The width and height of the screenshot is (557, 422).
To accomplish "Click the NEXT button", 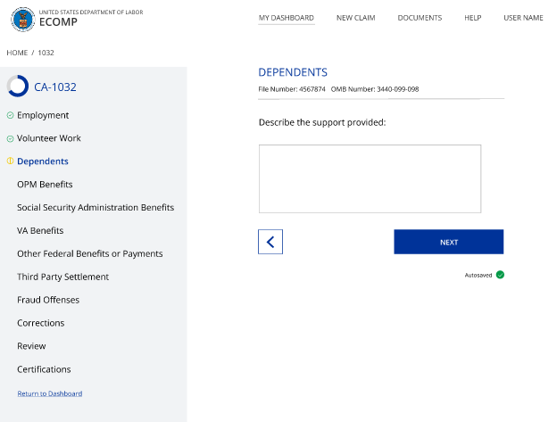I will (449, 242).
